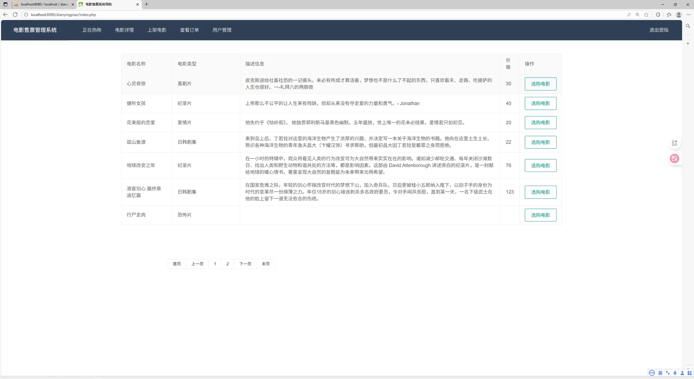Click 选购电影 for 心灵奇旅

540,84
